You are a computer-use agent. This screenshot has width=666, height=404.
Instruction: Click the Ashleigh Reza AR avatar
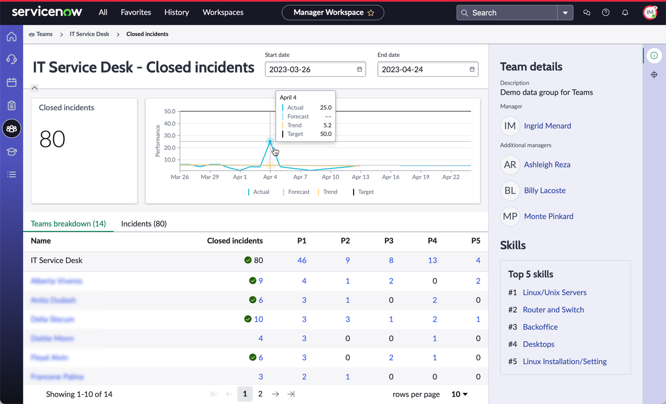point(510,165)
